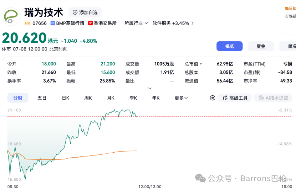Click the 市盈(静) value -84.58
This screenshot has height=190, width=296.
click(285, 72)
